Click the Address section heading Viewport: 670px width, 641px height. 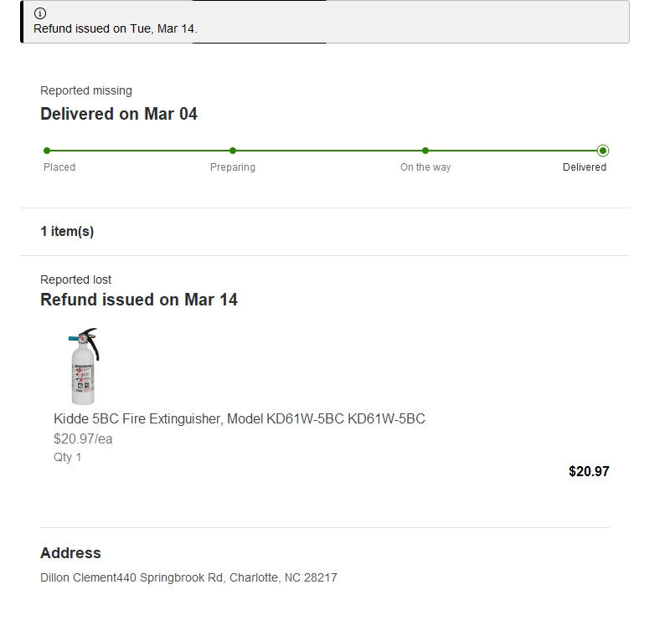tap(70, 552)
